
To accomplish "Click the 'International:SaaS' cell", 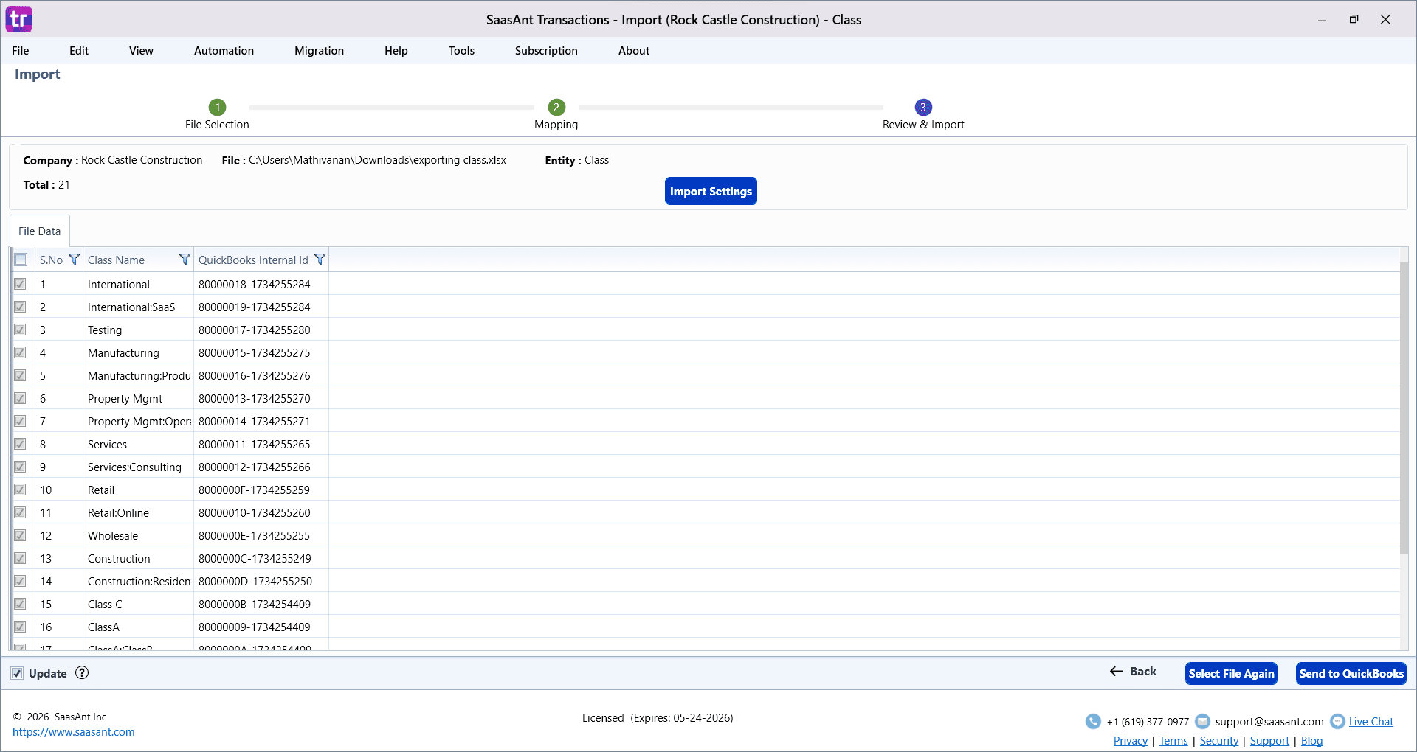I will pyautogui.click(x=138, y=307).
